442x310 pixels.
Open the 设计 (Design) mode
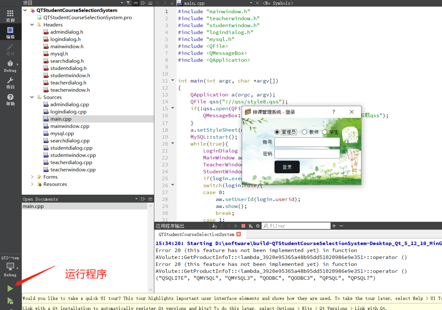pos(10,47)
